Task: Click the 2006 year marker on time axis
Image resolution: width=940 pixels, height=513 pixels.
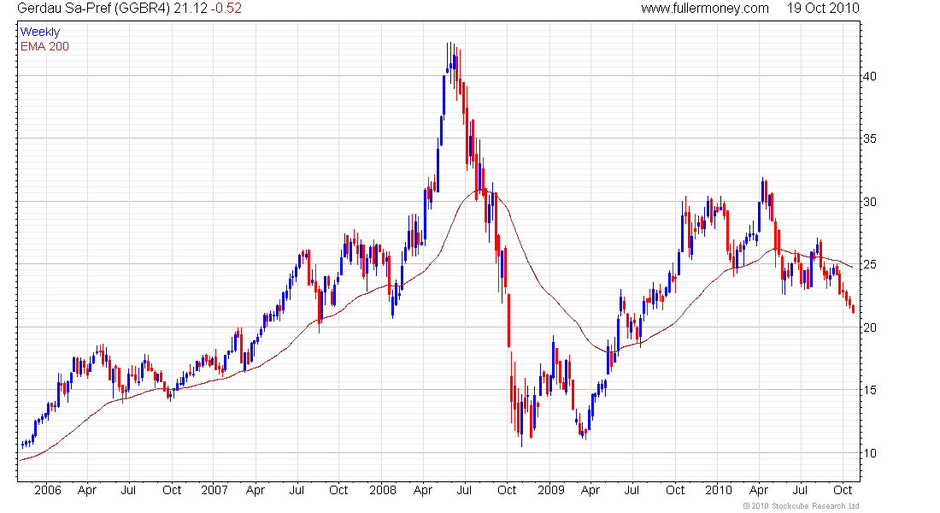Action: pos(47,490)
